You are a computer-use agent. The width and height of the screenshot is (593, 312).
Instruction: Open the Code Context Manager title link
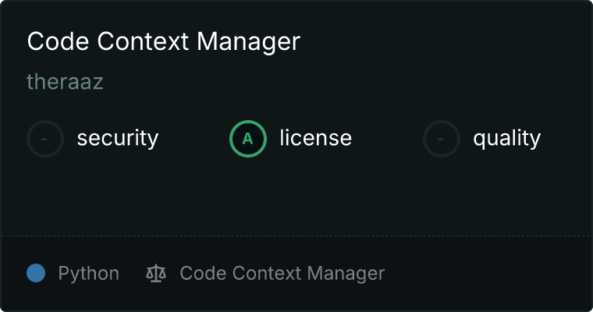coord(163,41)
